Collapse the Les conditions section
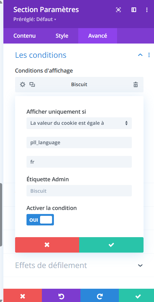The height and width of the screenshot is (302, 154). click(140, 55)
